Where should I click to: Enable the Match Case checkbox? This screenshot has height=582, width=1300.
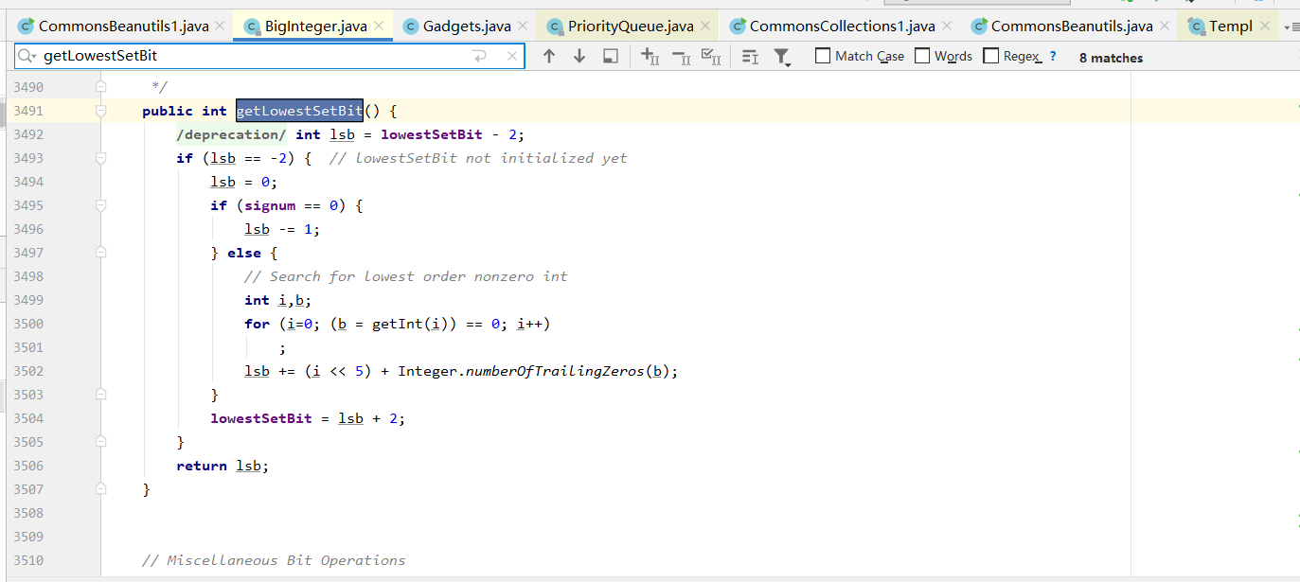pyautogui.click(x=823, y=57)
